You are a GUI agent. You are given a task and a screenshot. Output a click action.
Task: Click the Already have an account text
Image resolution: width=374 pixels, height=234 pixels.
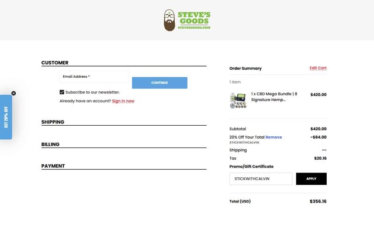click(x=85, y=101)
